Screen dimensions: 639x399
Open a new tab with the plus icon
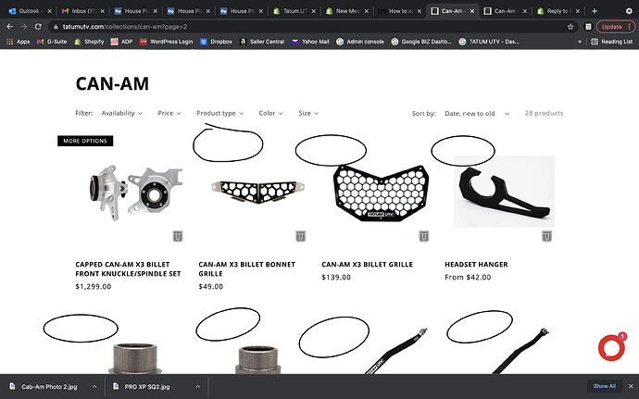click(595, 11)
